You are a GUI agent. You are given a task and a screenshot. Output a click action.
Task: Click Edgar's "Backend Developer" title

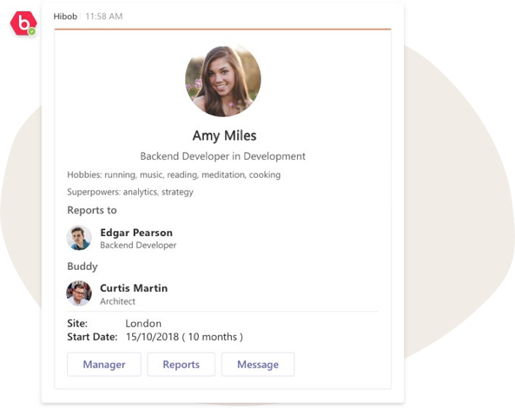pyautogui.click(x=138, y=245)
